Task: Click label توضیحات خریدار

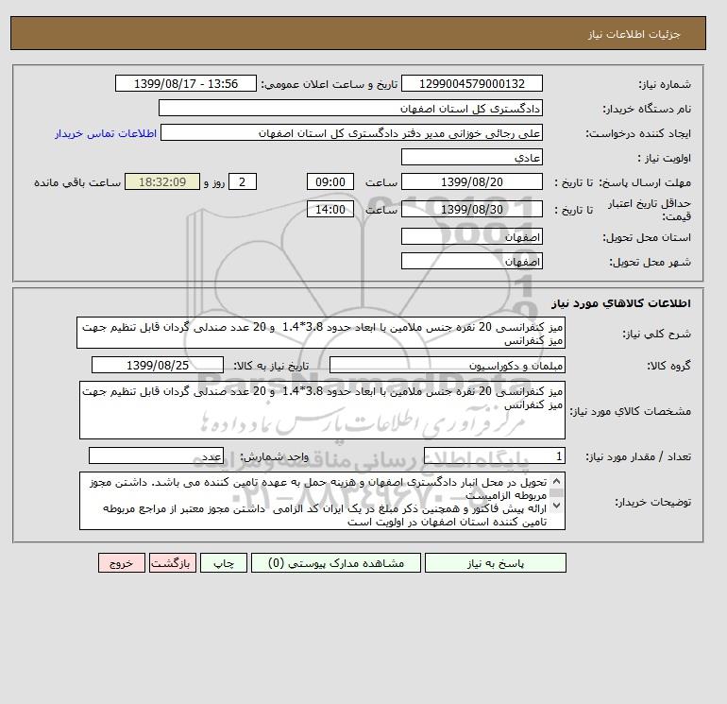Action: (x=653, y=502)
